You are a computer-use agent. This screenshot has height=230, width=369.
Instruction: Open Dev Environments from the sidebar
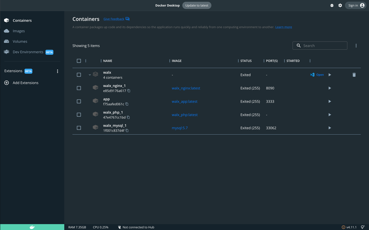point(28,52)
